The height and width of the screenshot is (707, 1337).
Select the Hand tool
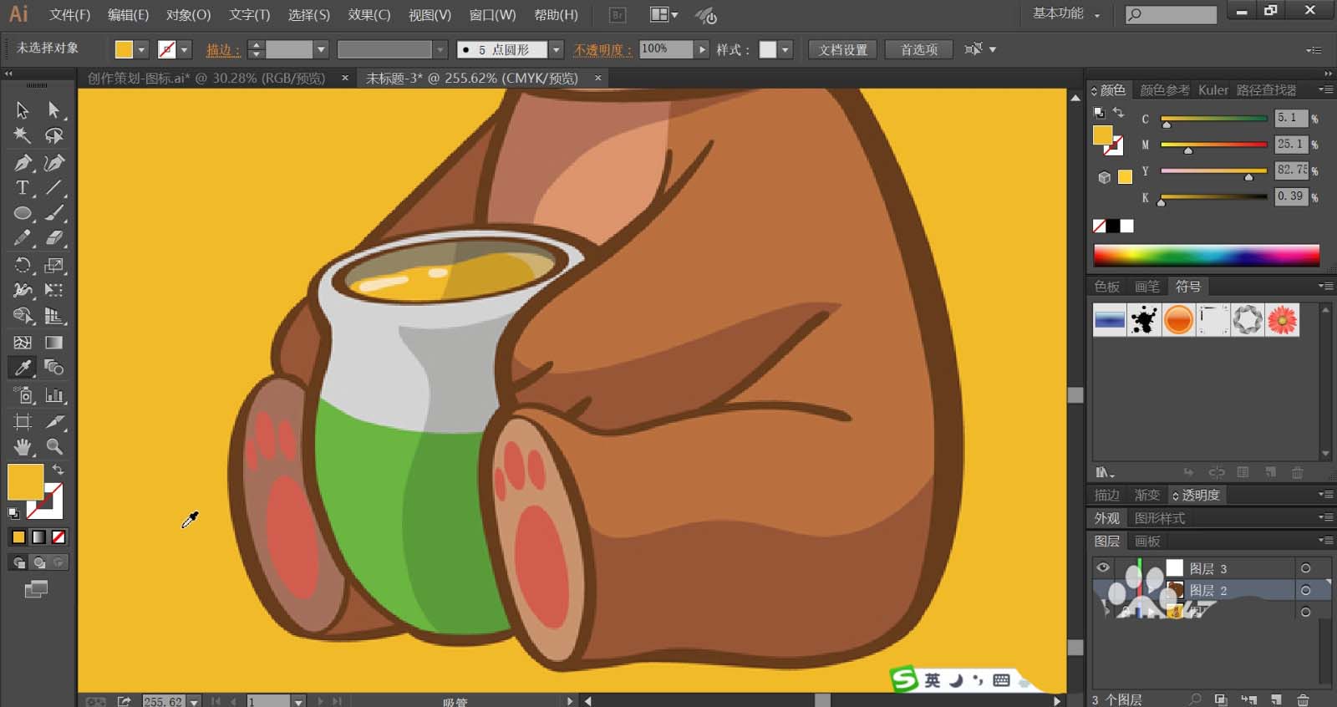(x=23, y=446)
